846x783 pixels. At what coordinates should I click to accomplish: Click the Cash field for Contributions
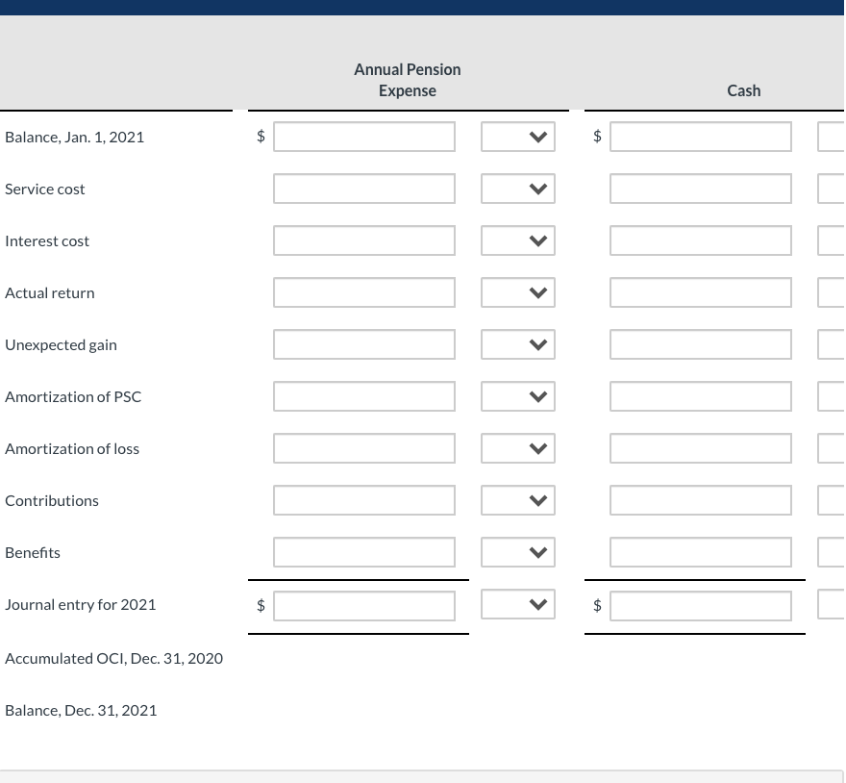tap(700, 499)
